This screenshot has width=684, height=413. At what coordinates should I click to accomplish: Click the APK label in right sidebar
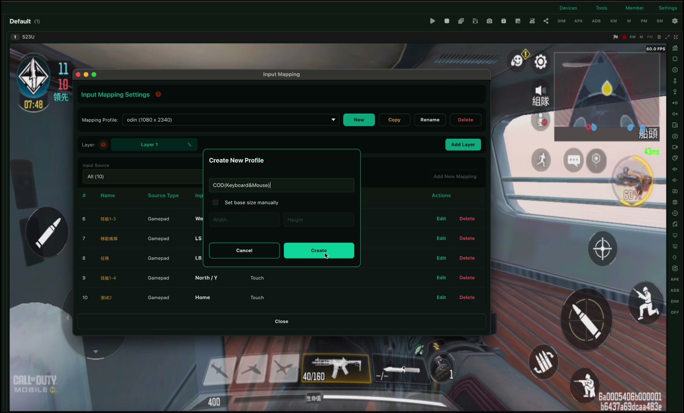(x=675, y=280)
